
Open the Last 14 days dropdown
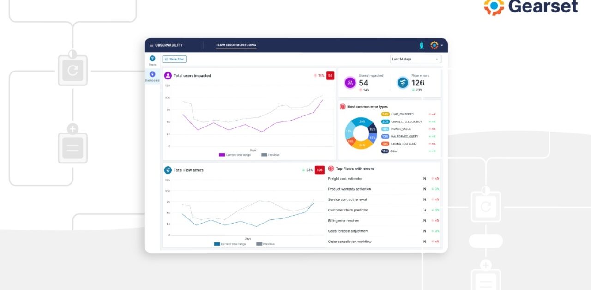416,59
